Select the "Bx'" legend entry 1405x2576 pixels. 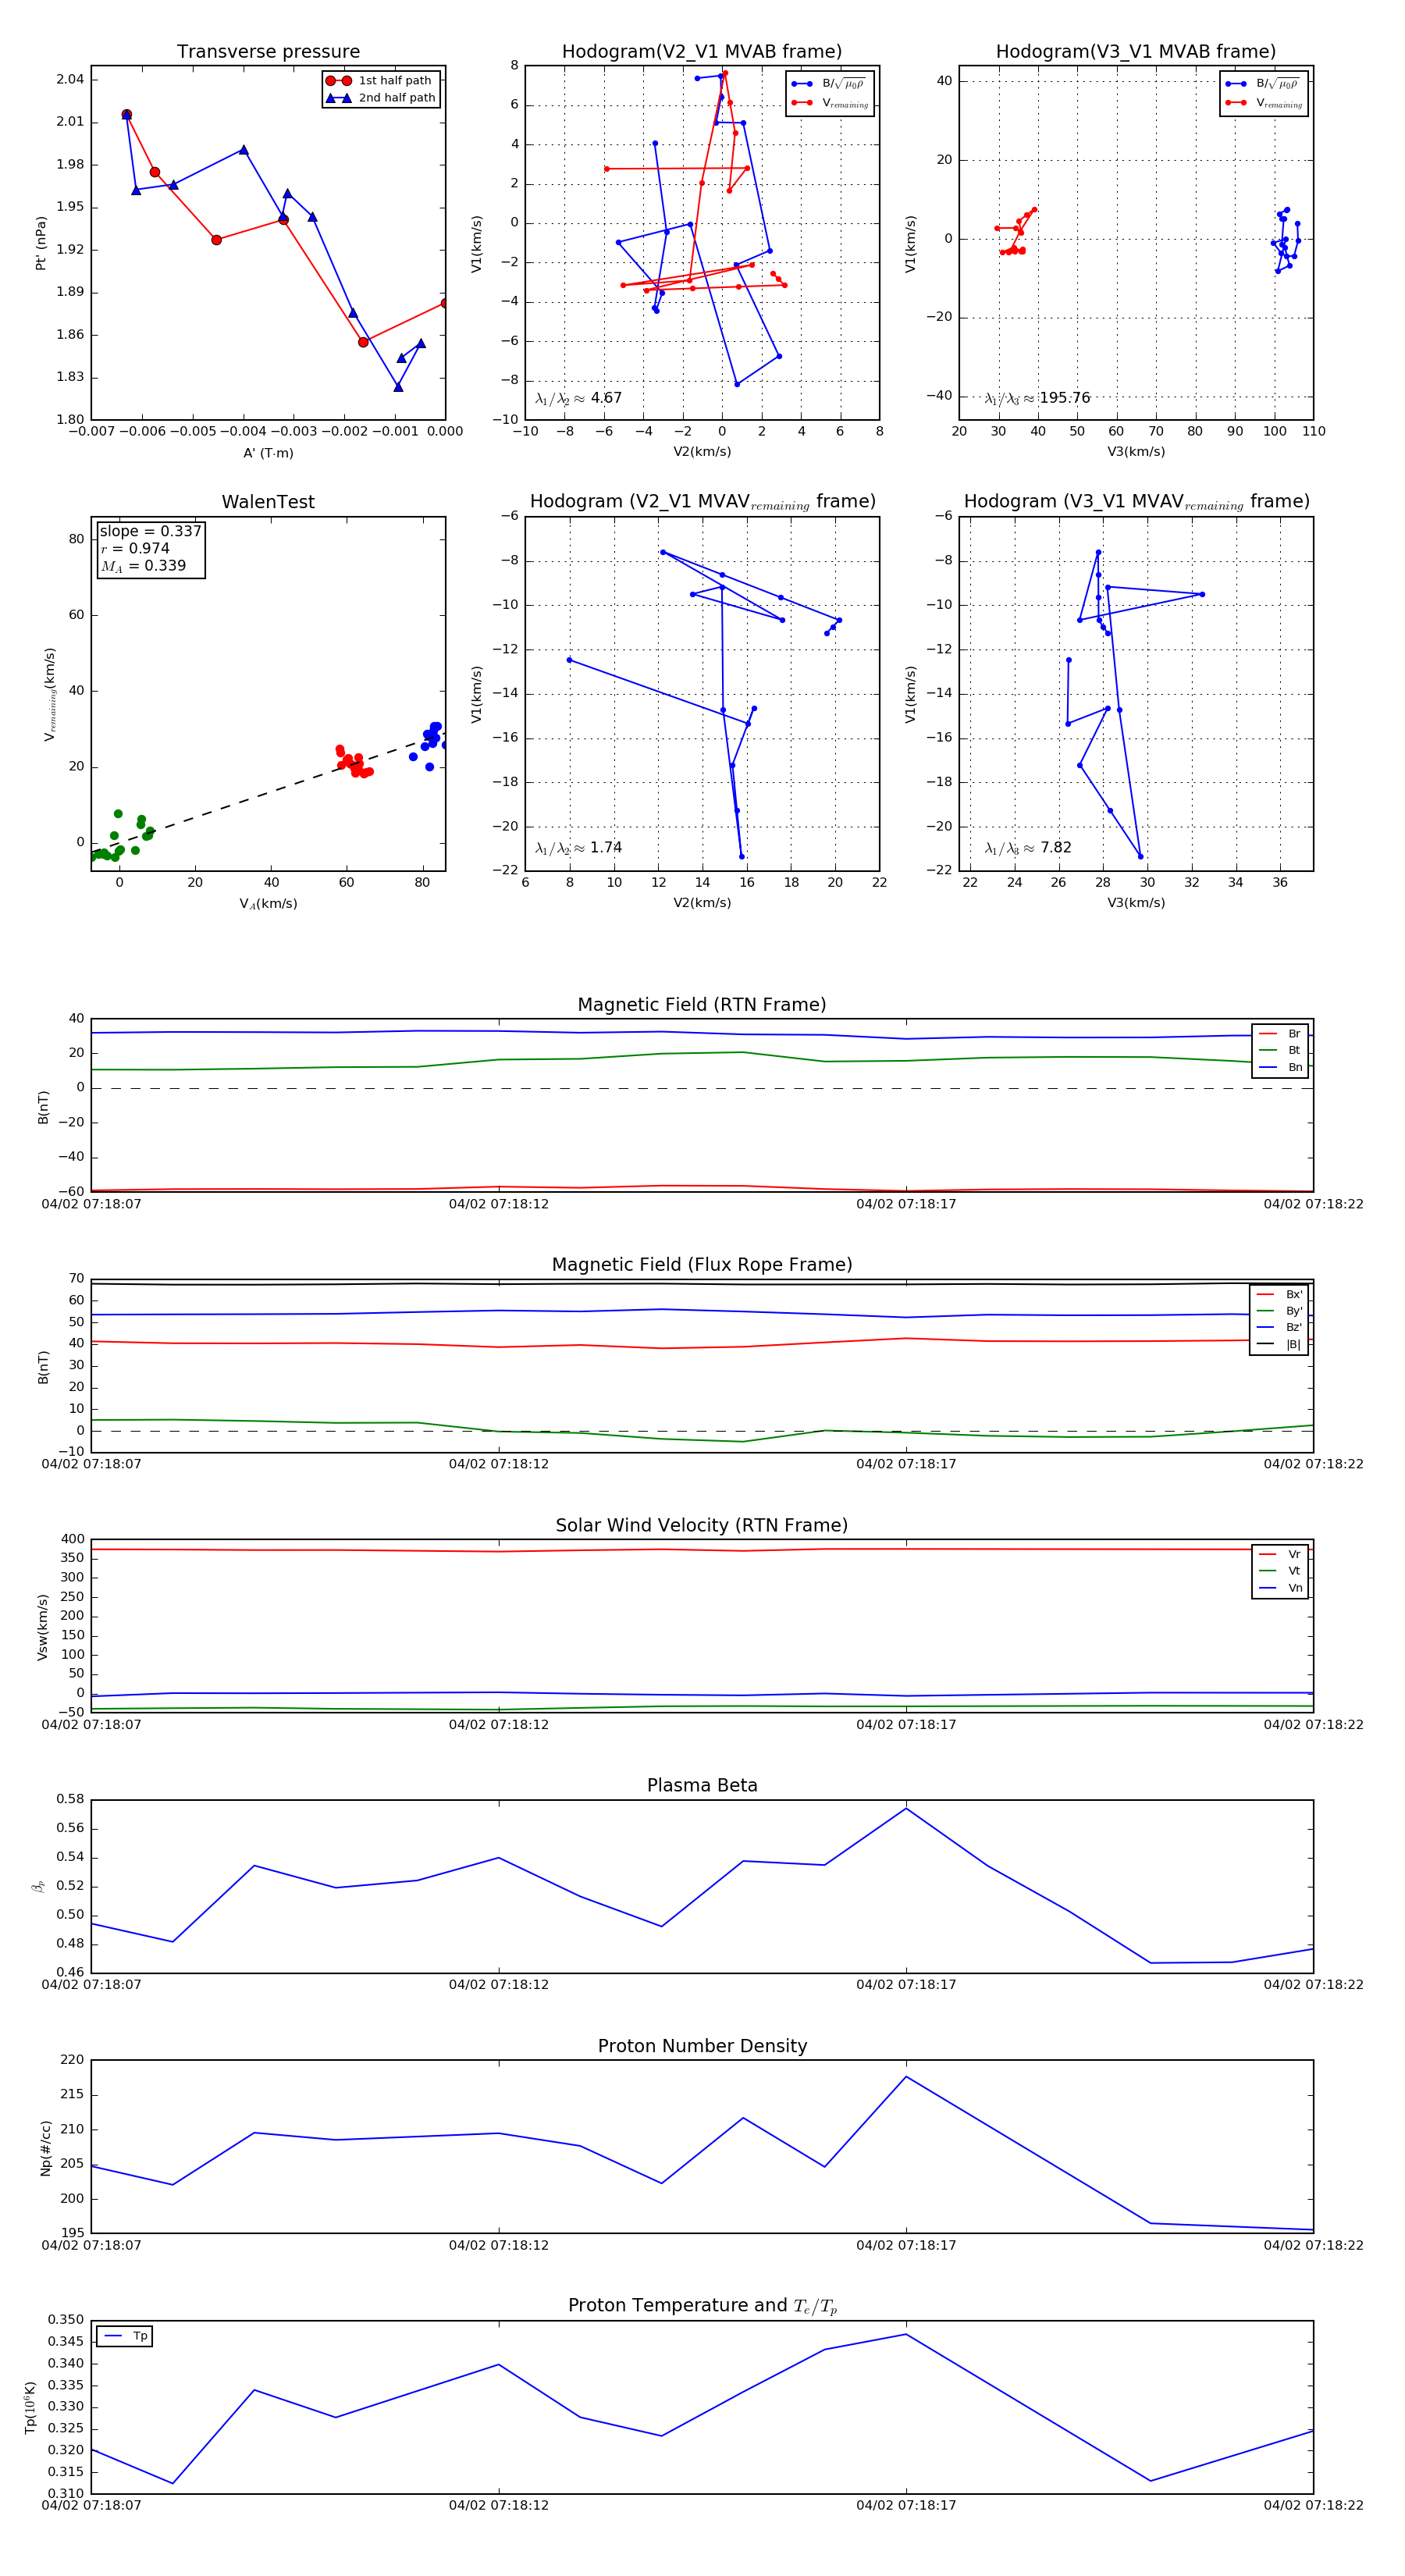click(x=1279, y=1295)
